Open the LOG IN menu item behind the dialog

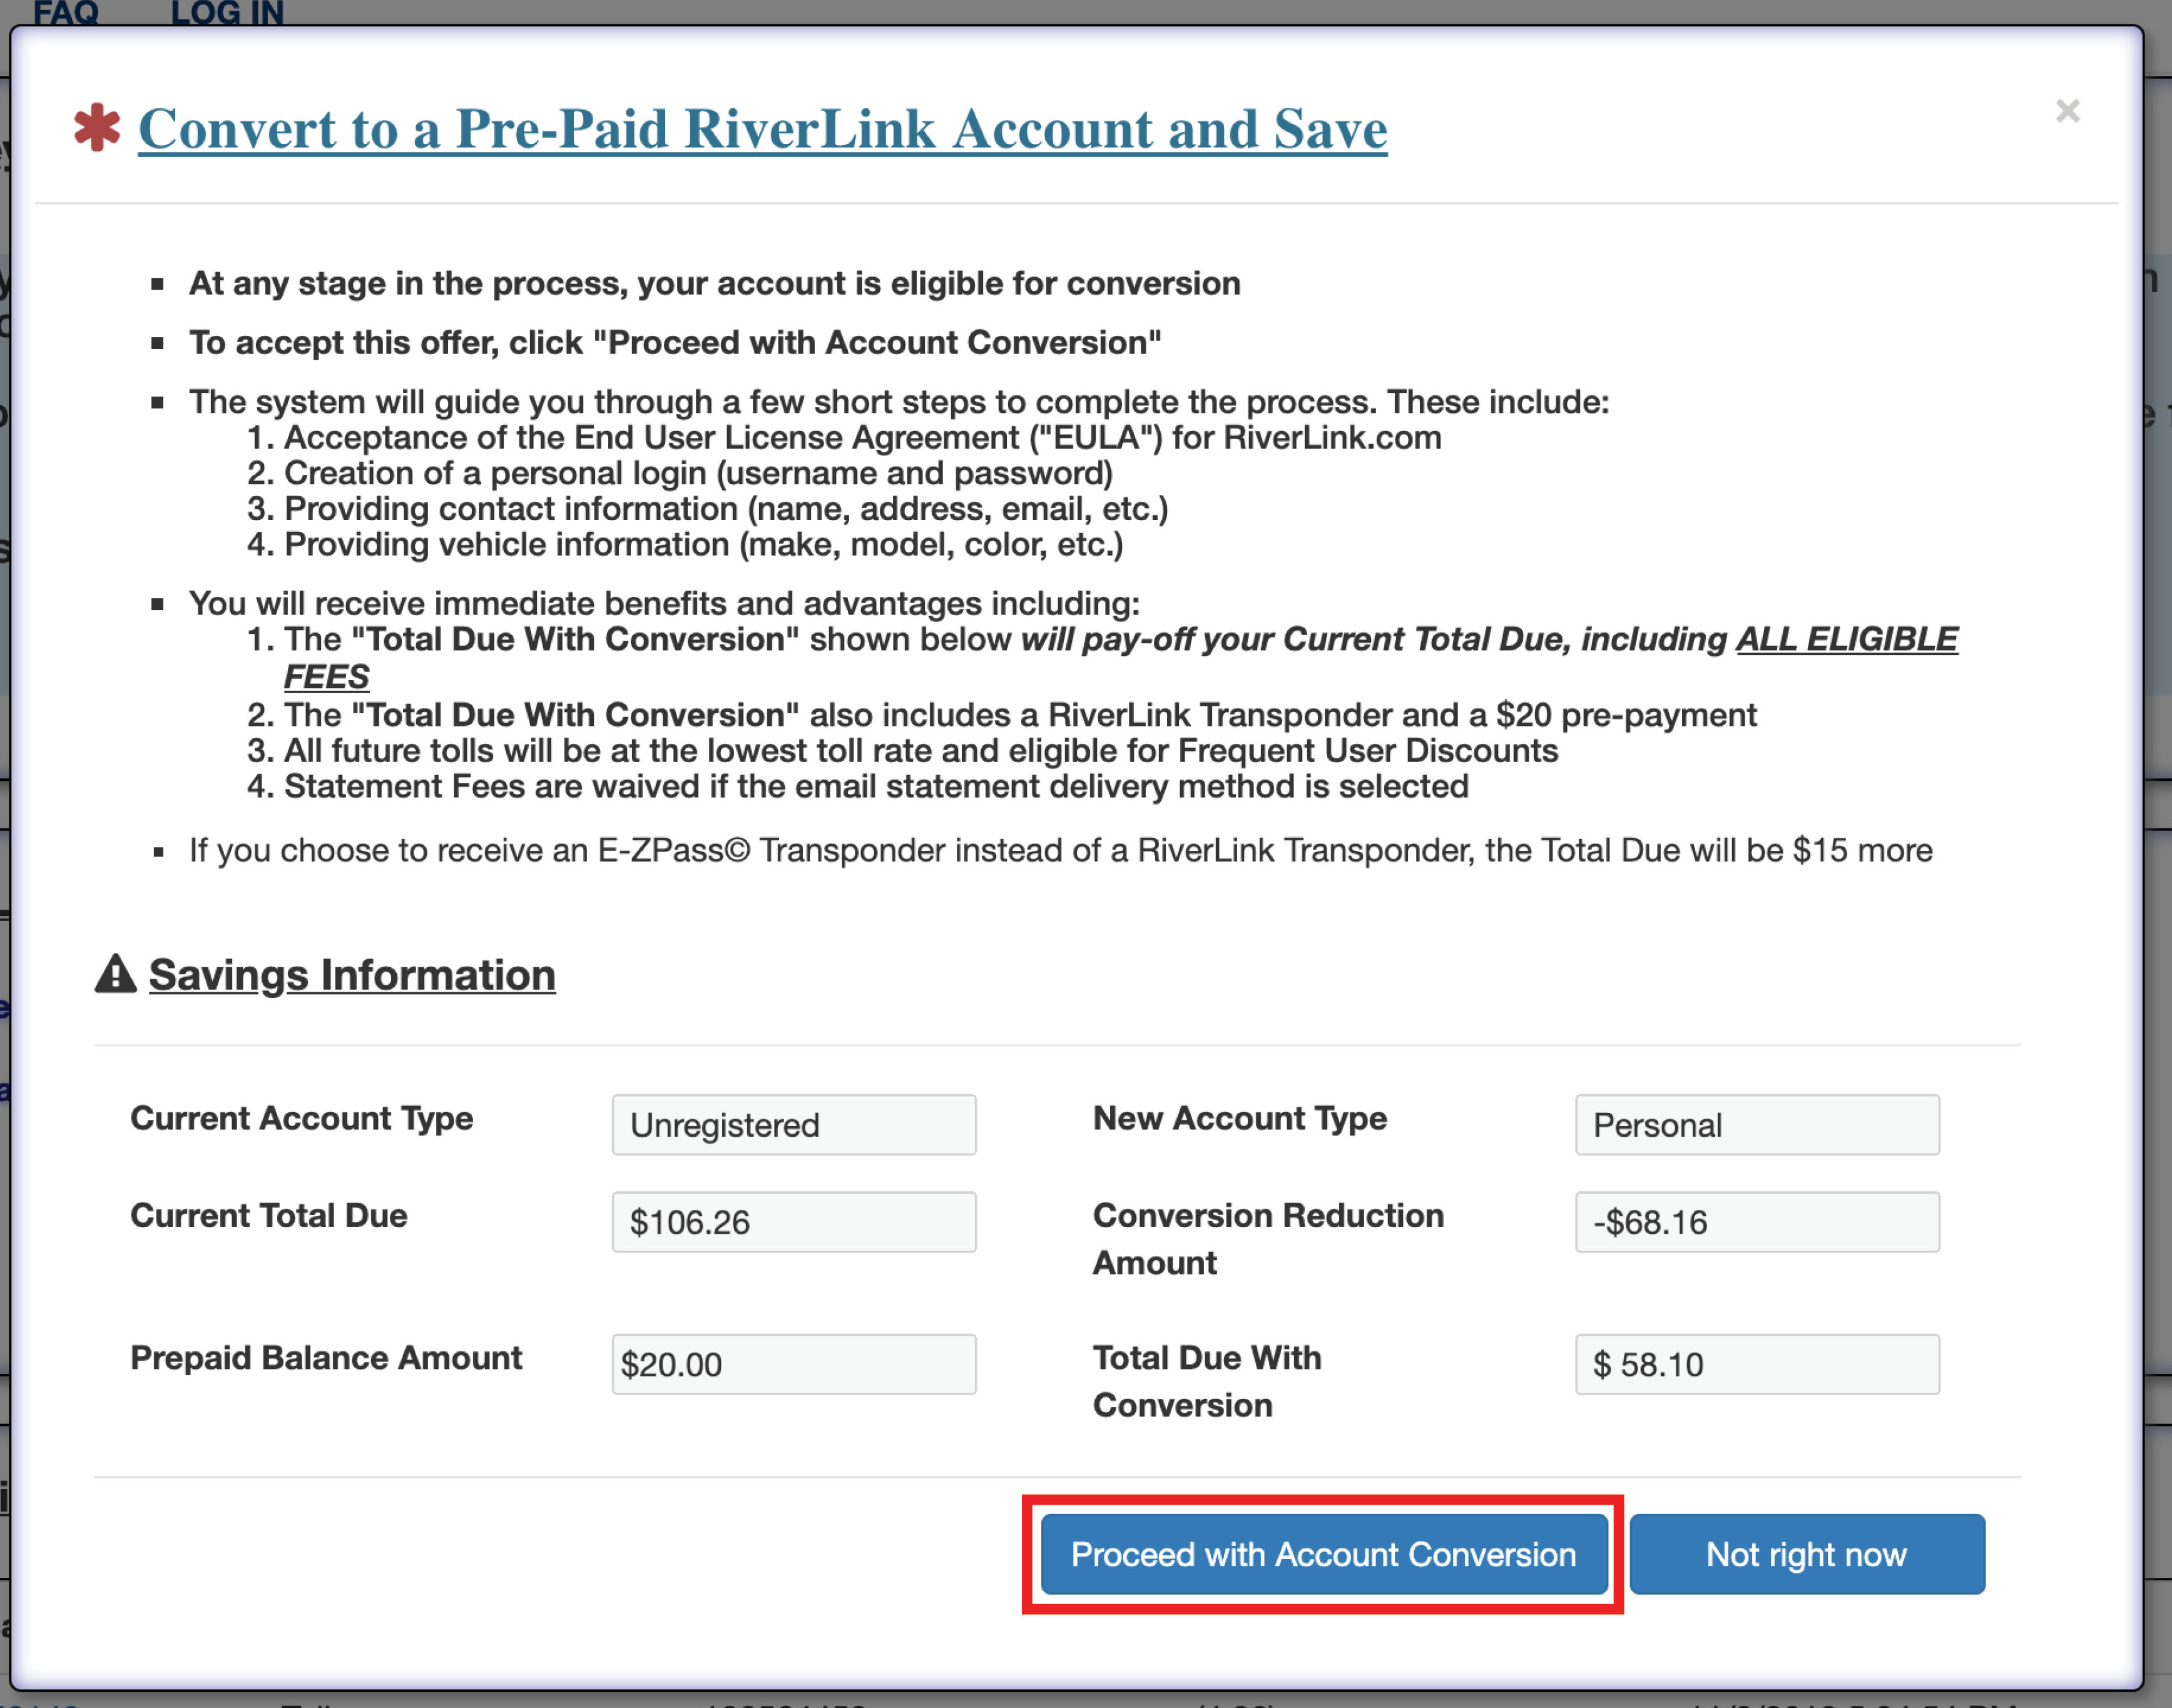click(x=228, y=13)
